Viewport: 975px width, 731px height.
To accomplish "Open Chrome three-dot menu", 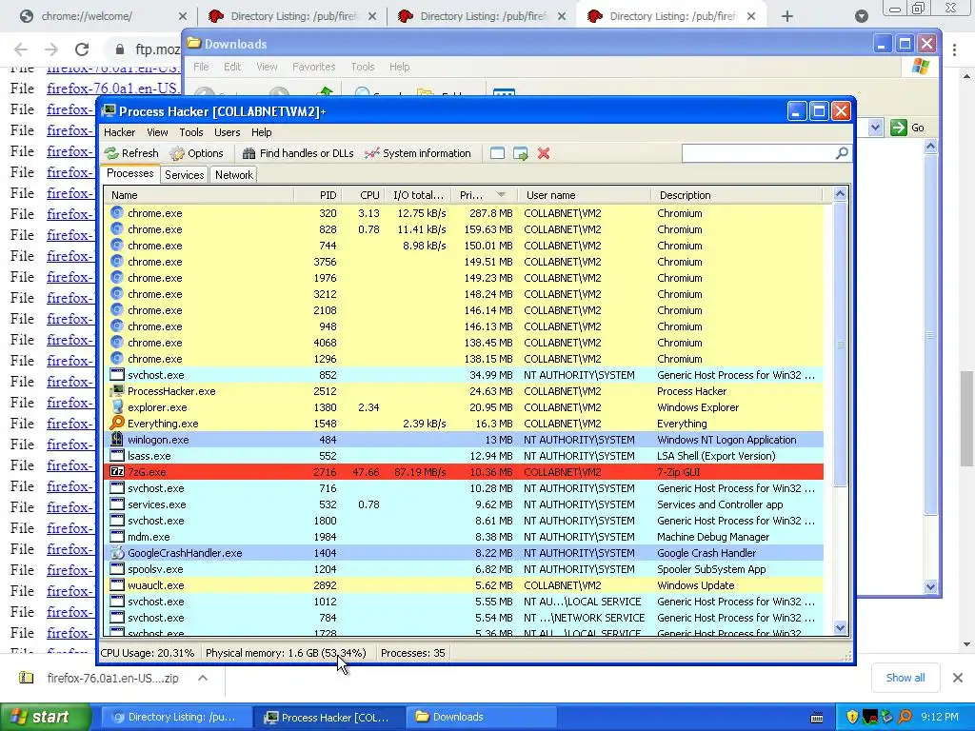I will (955, 49).
